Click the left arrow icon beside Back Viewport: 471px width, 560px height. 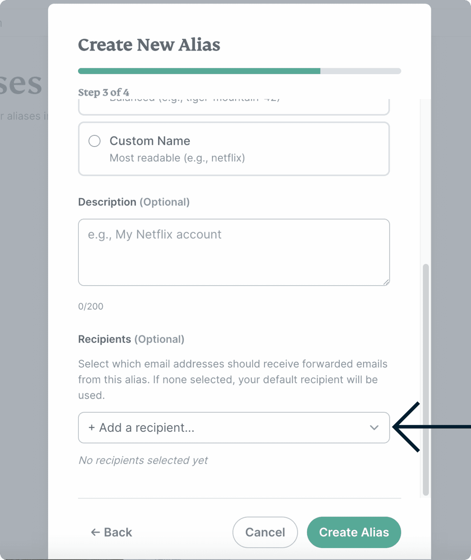click(x=95, y=532)
